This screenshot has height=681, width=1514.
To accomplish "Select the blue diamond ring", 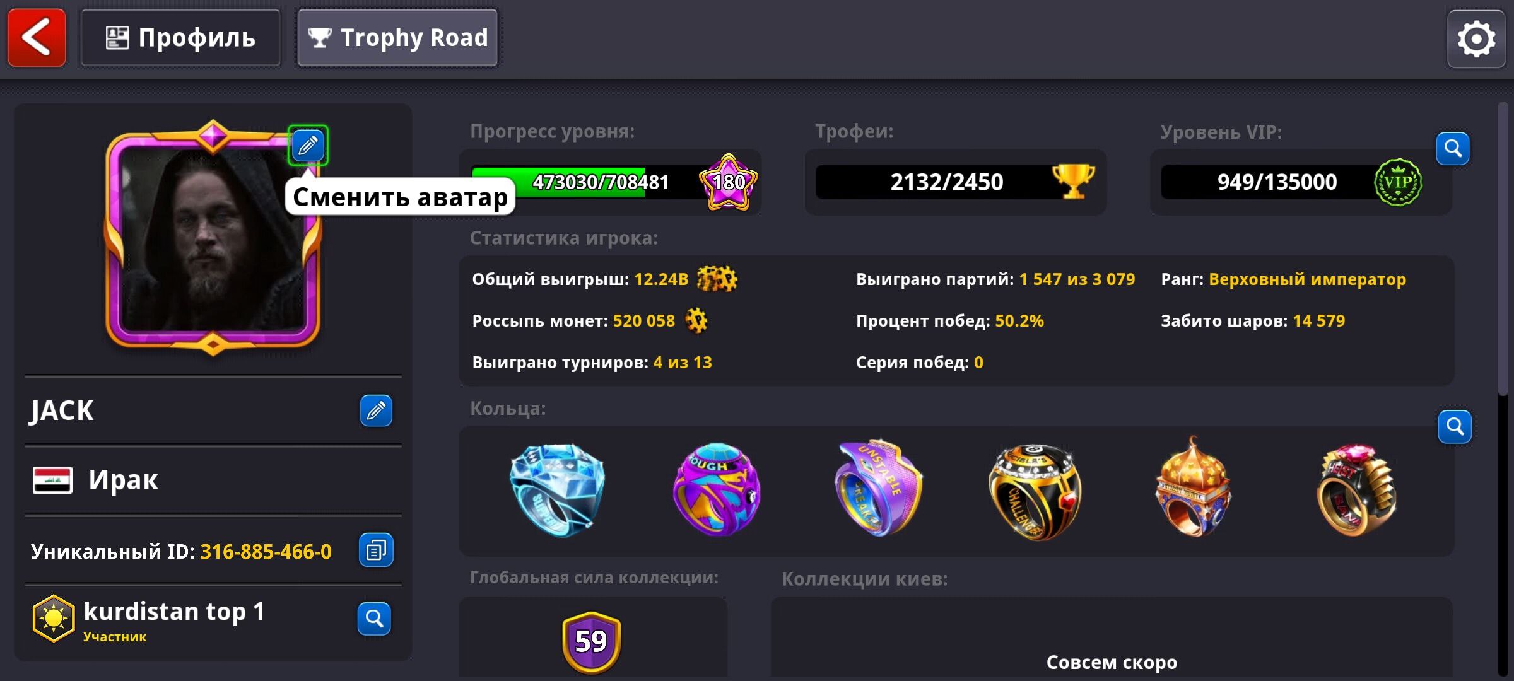I will tap(557, 490).
